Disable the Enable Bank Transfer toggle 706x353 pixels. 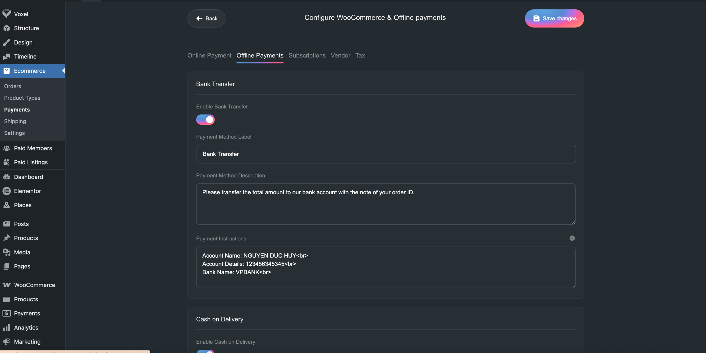pyautogui.click(x=205, y=120)
